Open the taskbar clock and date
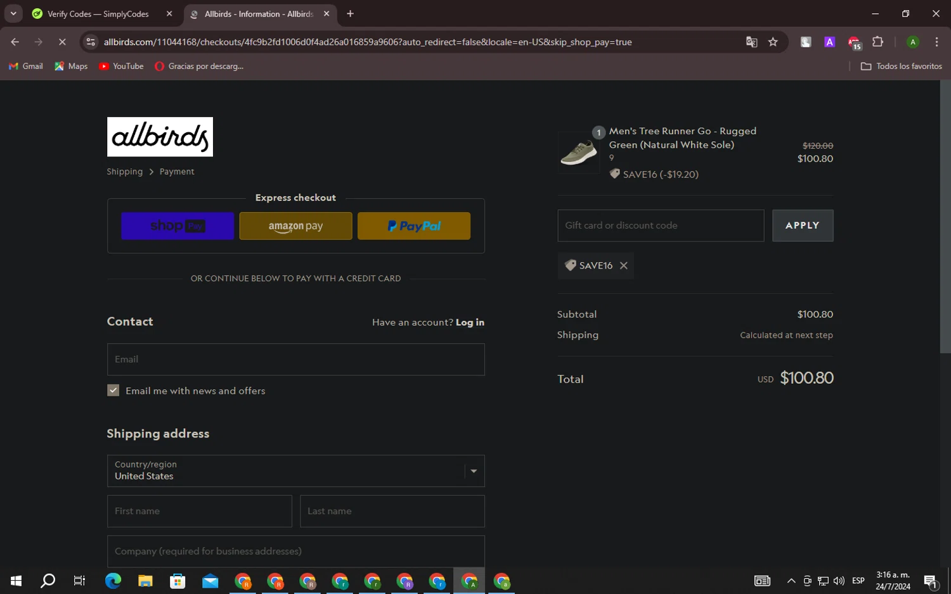Viewport: 951px width, 594px height. pos(893,581)
